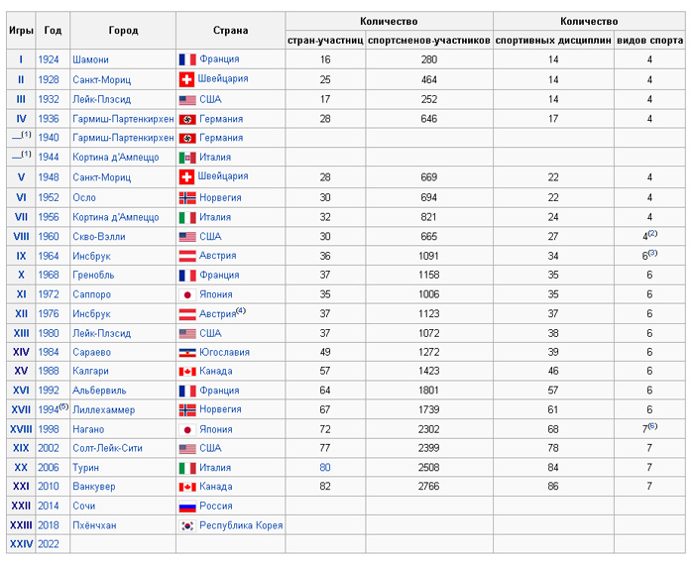Viewport: 694px width, 564px height.
Task: Click the Austria flag in the 1964 Инсбрук row
Action: click(187, 256)
